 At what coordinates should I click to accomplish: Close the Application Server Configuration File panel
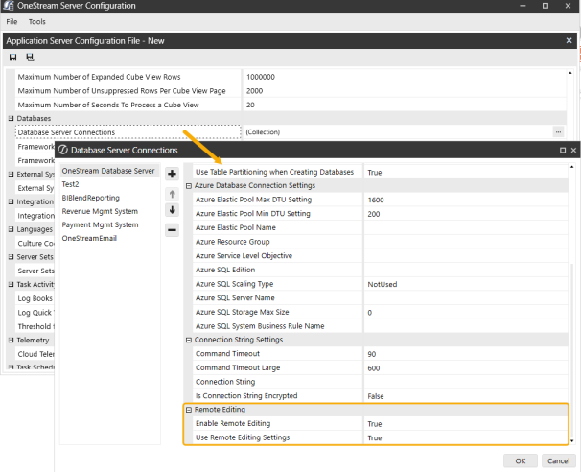tap(569, 41)
